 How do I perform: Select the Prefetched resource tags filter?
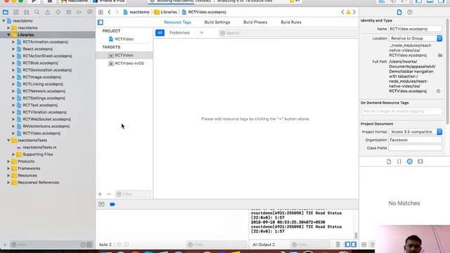pos(179,33)
